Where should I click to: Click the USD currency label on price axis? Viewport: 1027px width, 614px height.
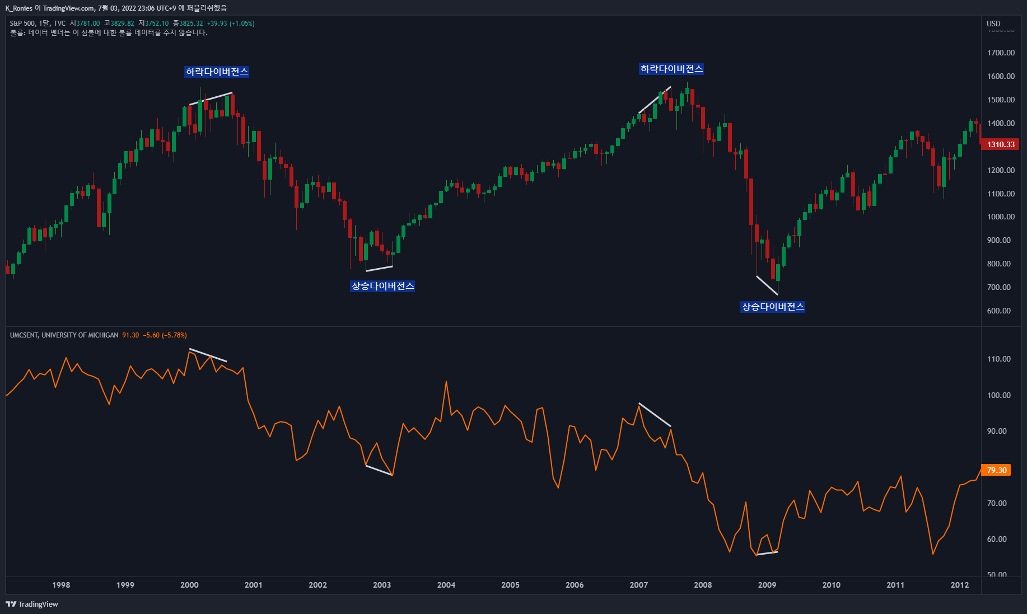[993, 24]
